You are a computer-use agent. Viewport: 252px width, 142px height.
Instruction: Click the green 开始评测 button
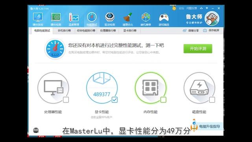pyautogui.click(x=198, y=49)
